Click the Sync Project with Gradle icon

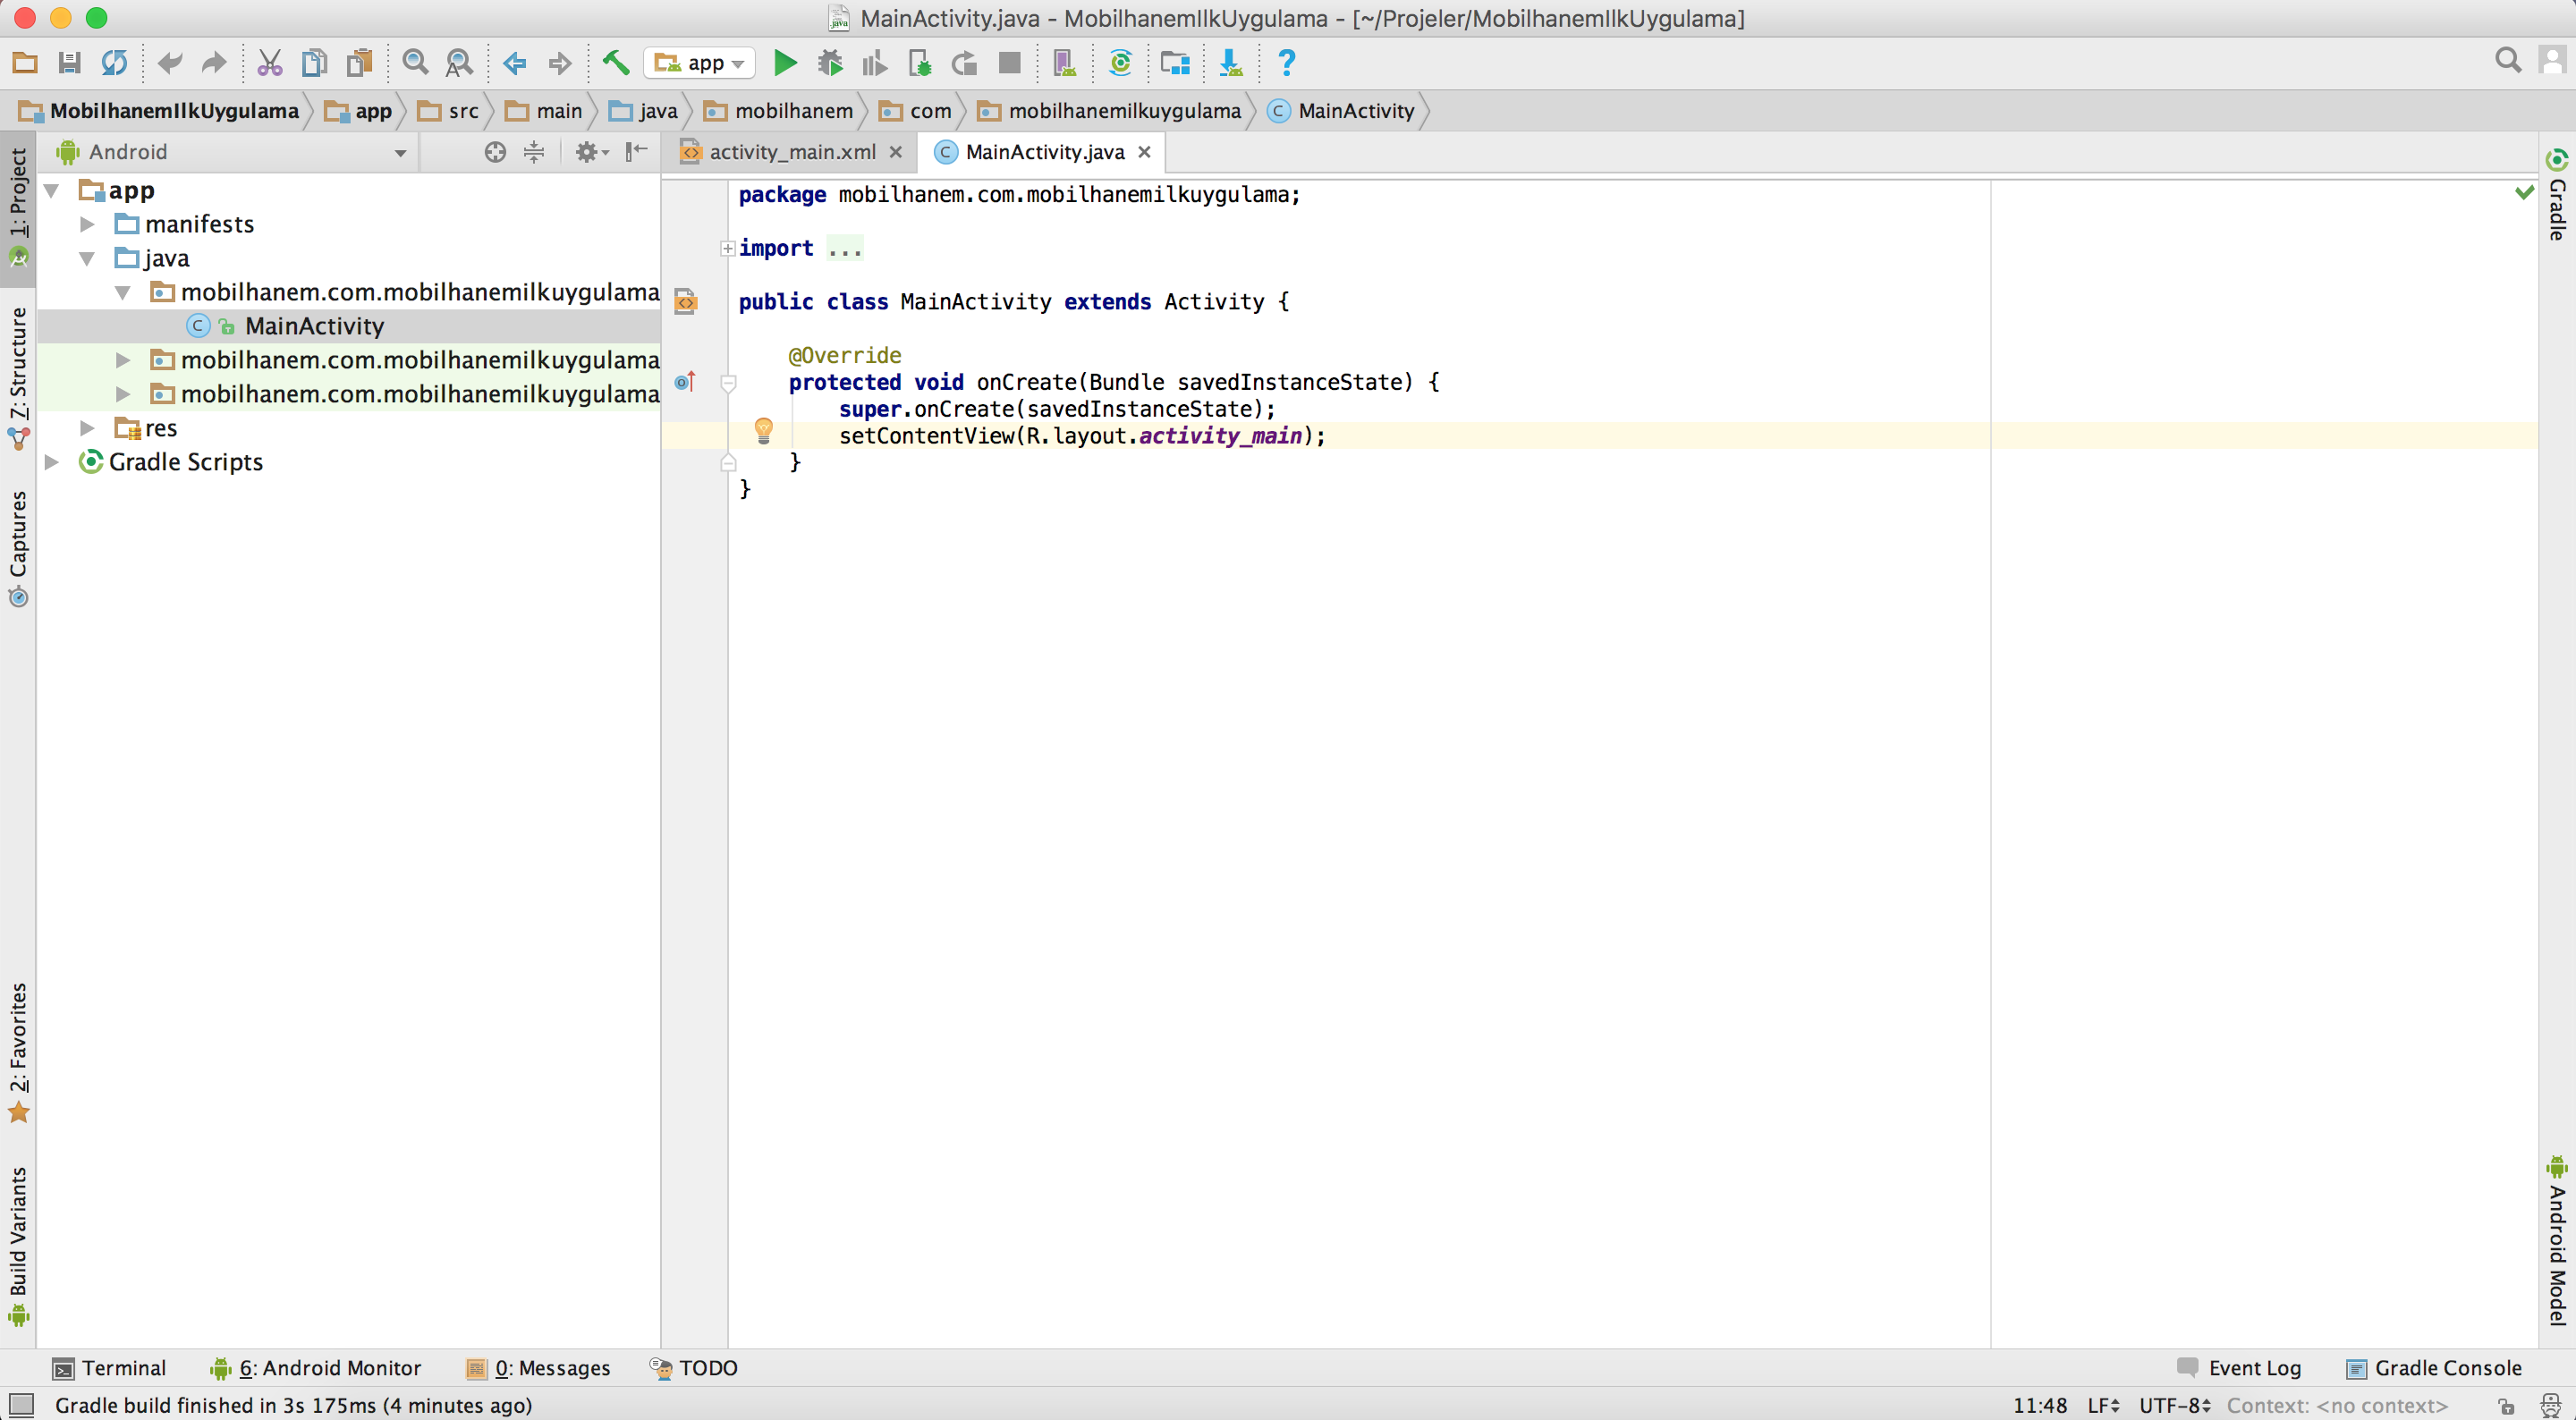[1120, 63]
